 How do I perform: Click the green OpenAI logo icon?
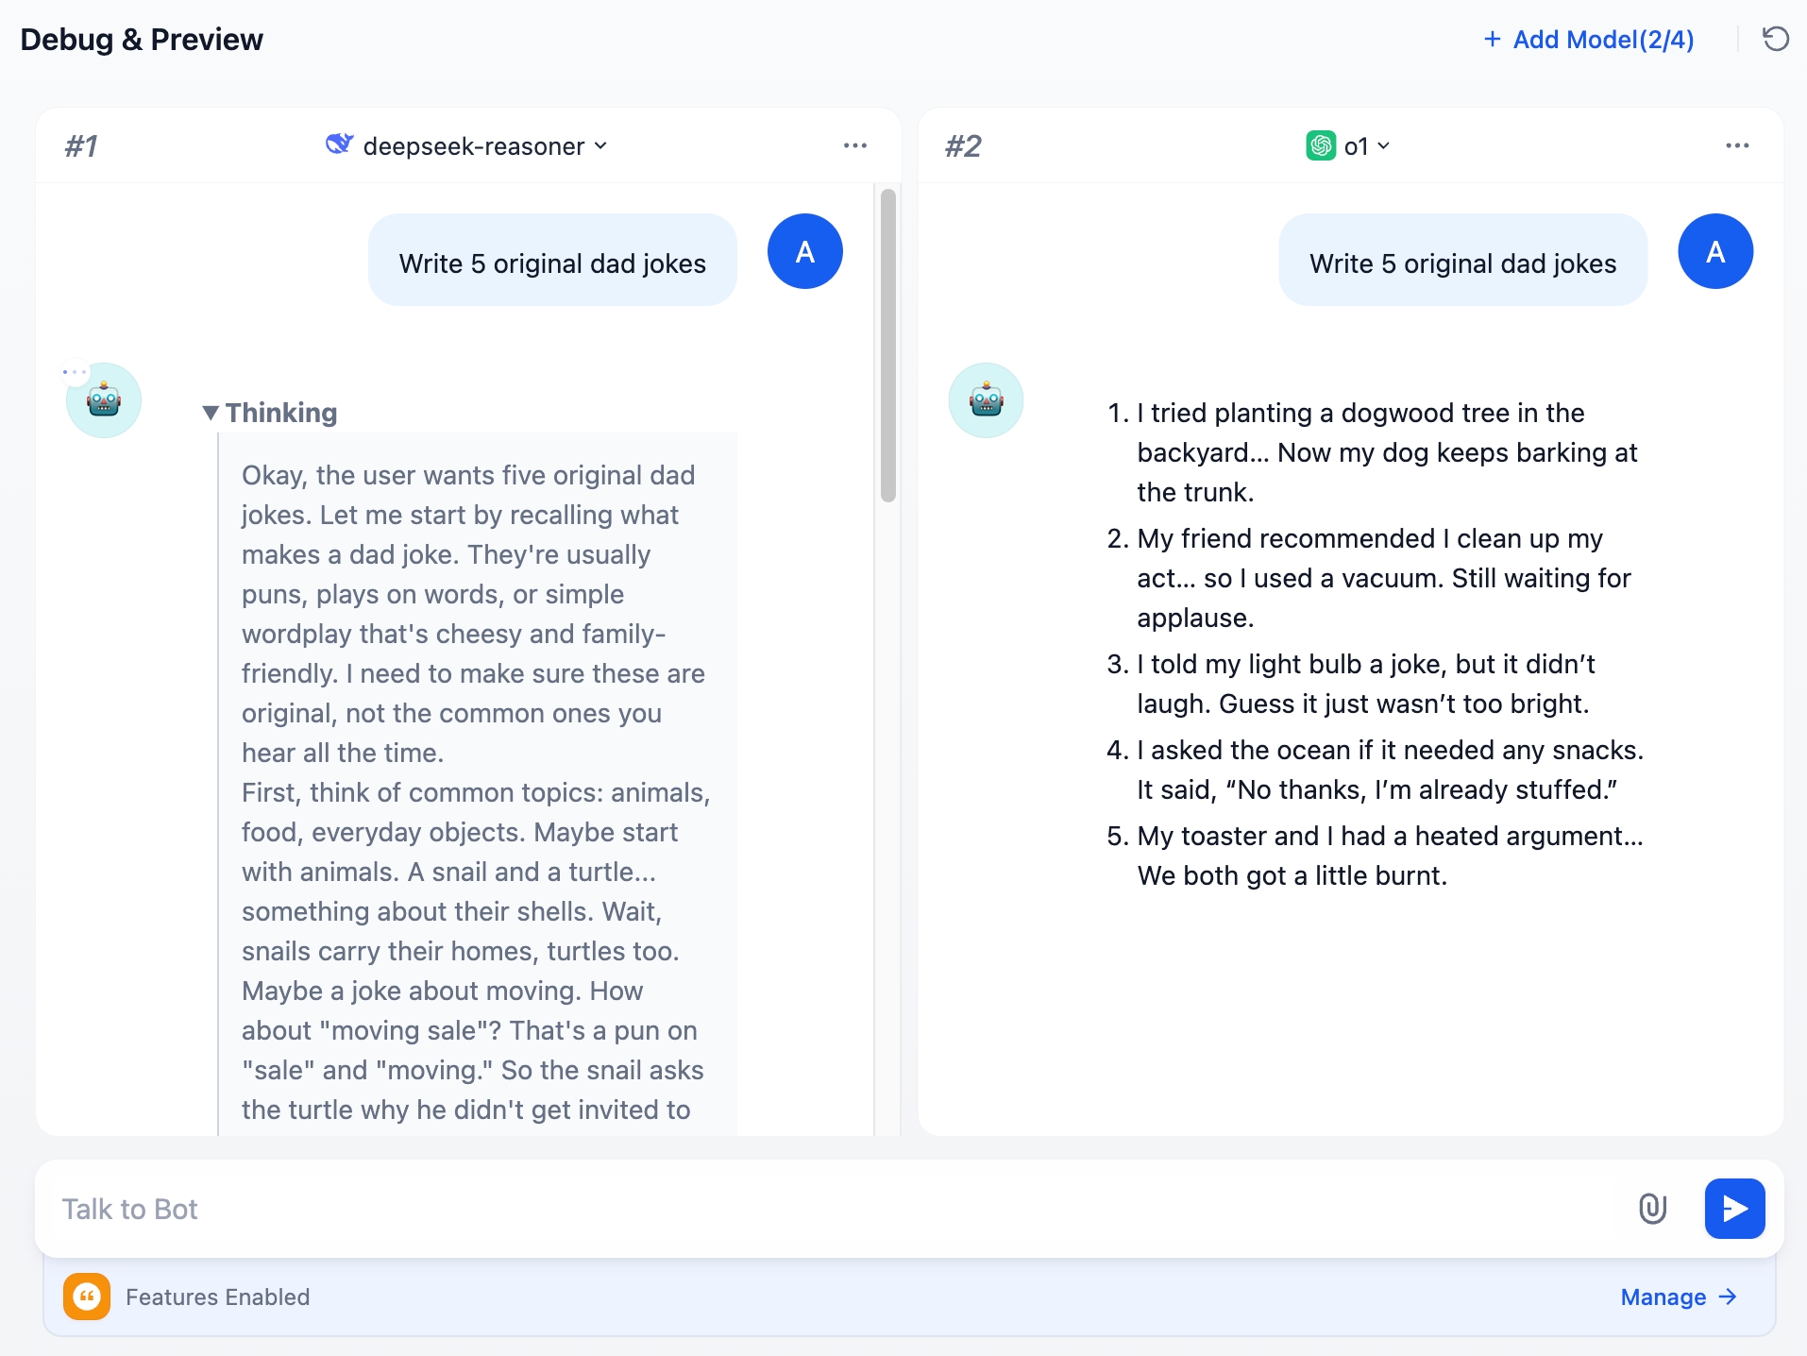click(x=1321, y=145)
